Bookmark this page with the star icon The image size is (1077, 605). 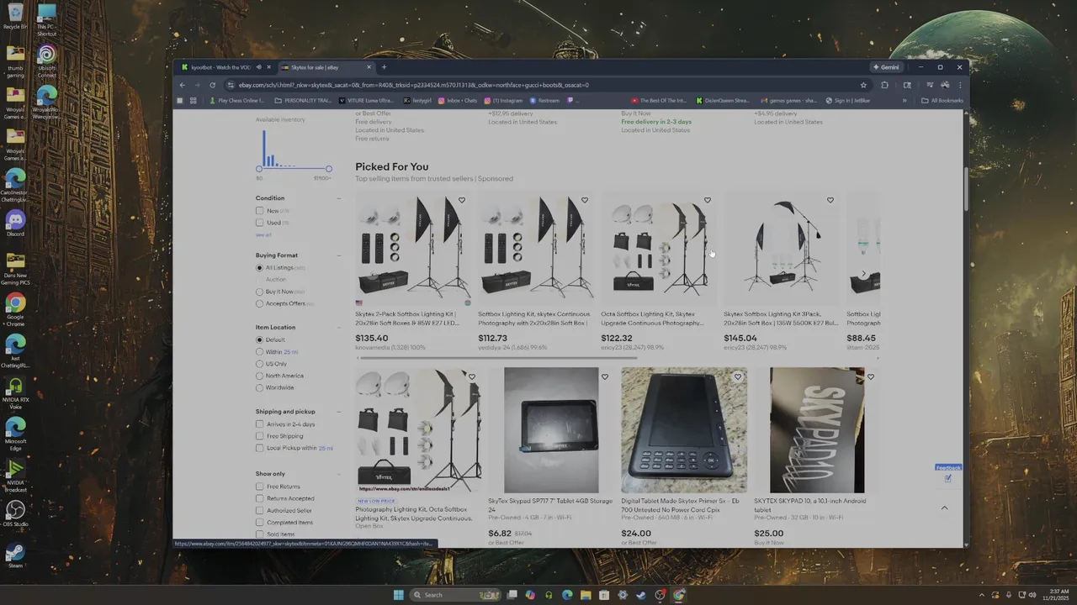click(x=863, y=85)
